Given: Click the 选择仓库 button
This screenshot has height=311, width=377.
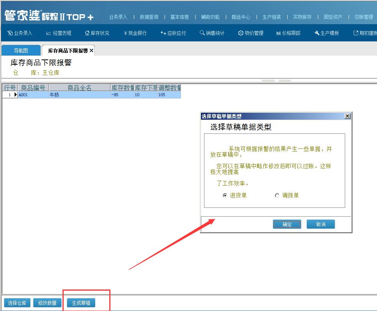Looking at the screenshot, I should tap(17, 303).
